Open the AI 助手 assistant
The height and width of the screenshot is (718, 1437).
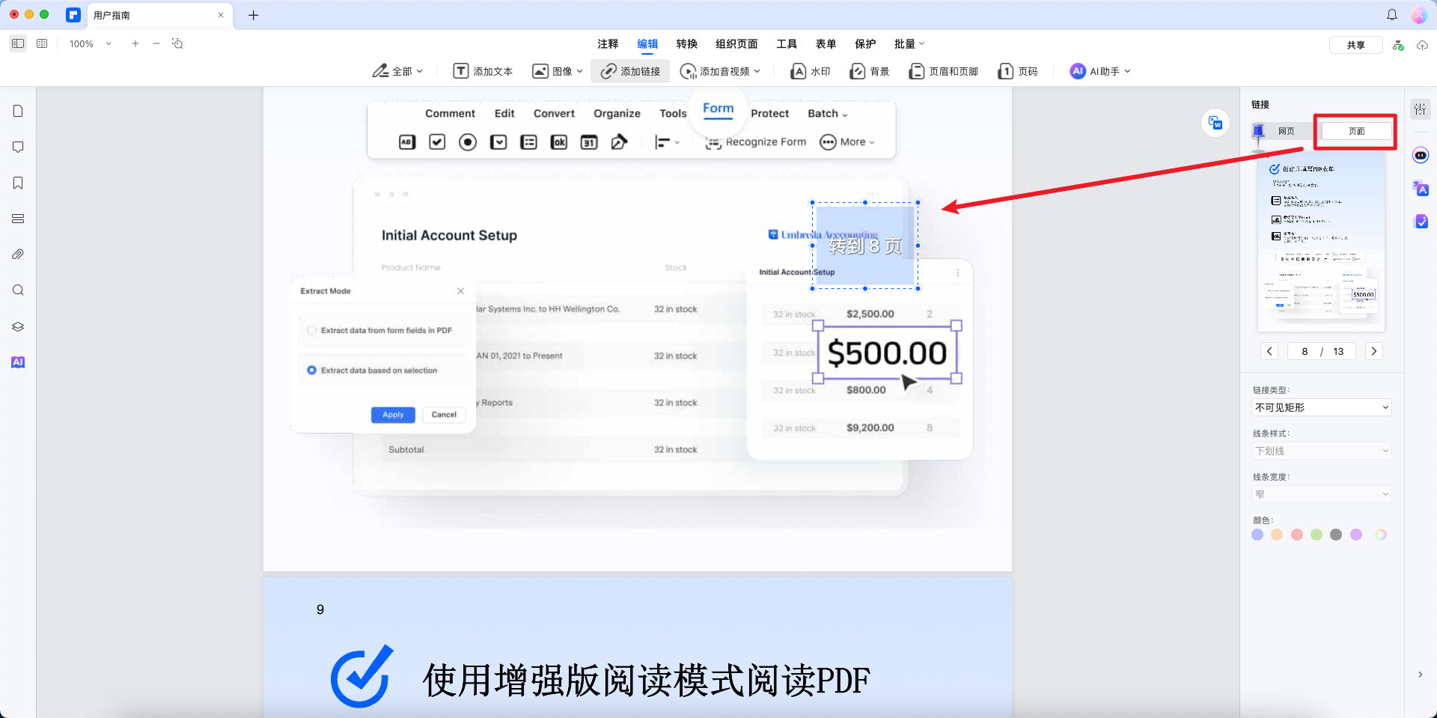(1099, 71)
